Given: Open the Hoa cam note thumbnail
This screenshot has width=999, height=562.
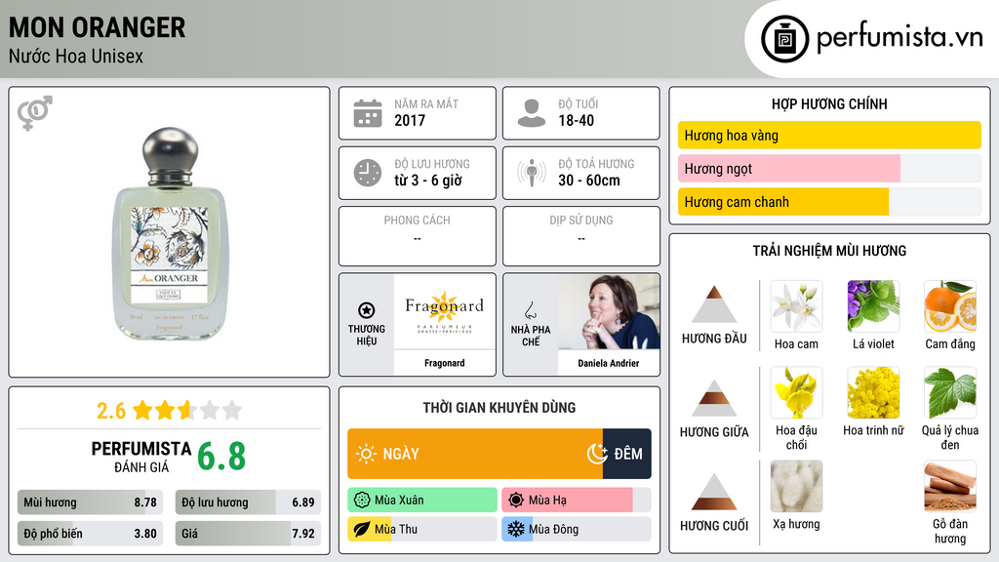Looking at the screenshot, I should [x=796, y=306].
